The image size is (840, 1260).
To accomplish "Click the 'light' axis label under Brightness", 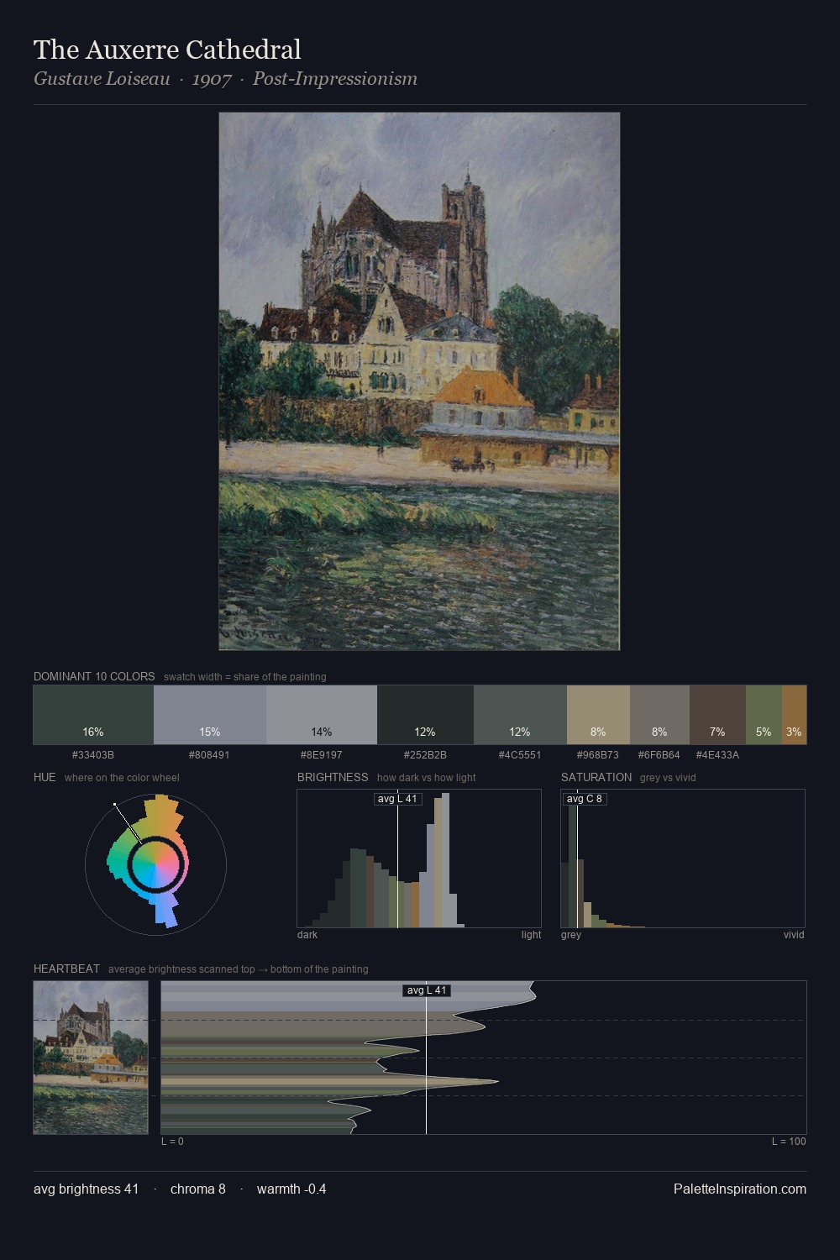I will click(x=532, y=935).
